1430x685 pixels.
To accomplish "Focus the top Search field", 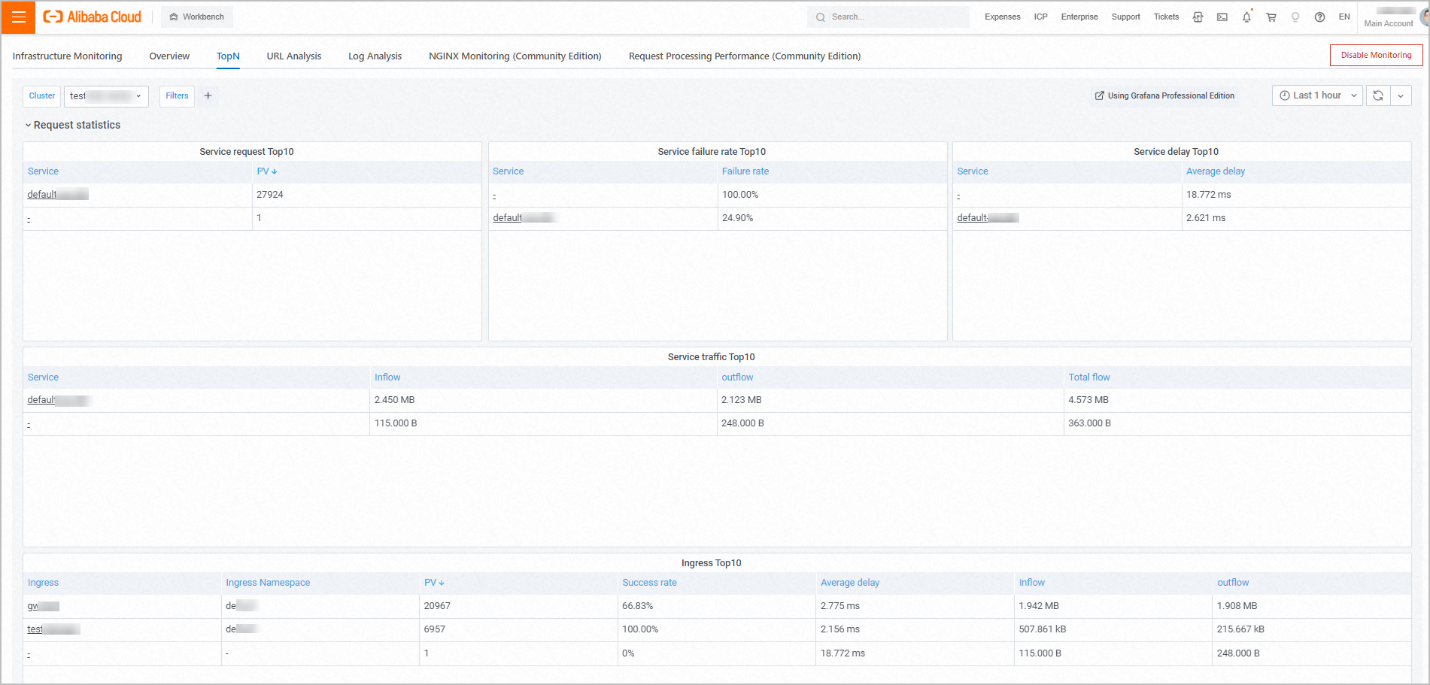I will pyautogui.click(x=888, y=17).
